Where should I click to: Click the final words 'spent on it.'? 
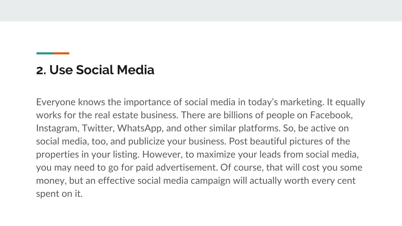point(59,194)
